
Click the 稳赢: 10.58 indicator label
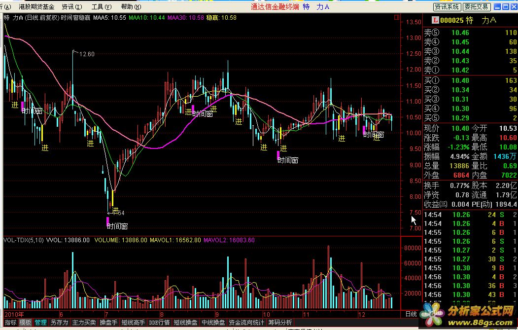221,18
